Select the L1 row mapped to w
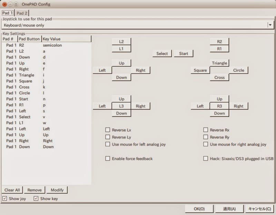Image resolution: width=276 pixels, height=215 pixels. coord(47,123)
